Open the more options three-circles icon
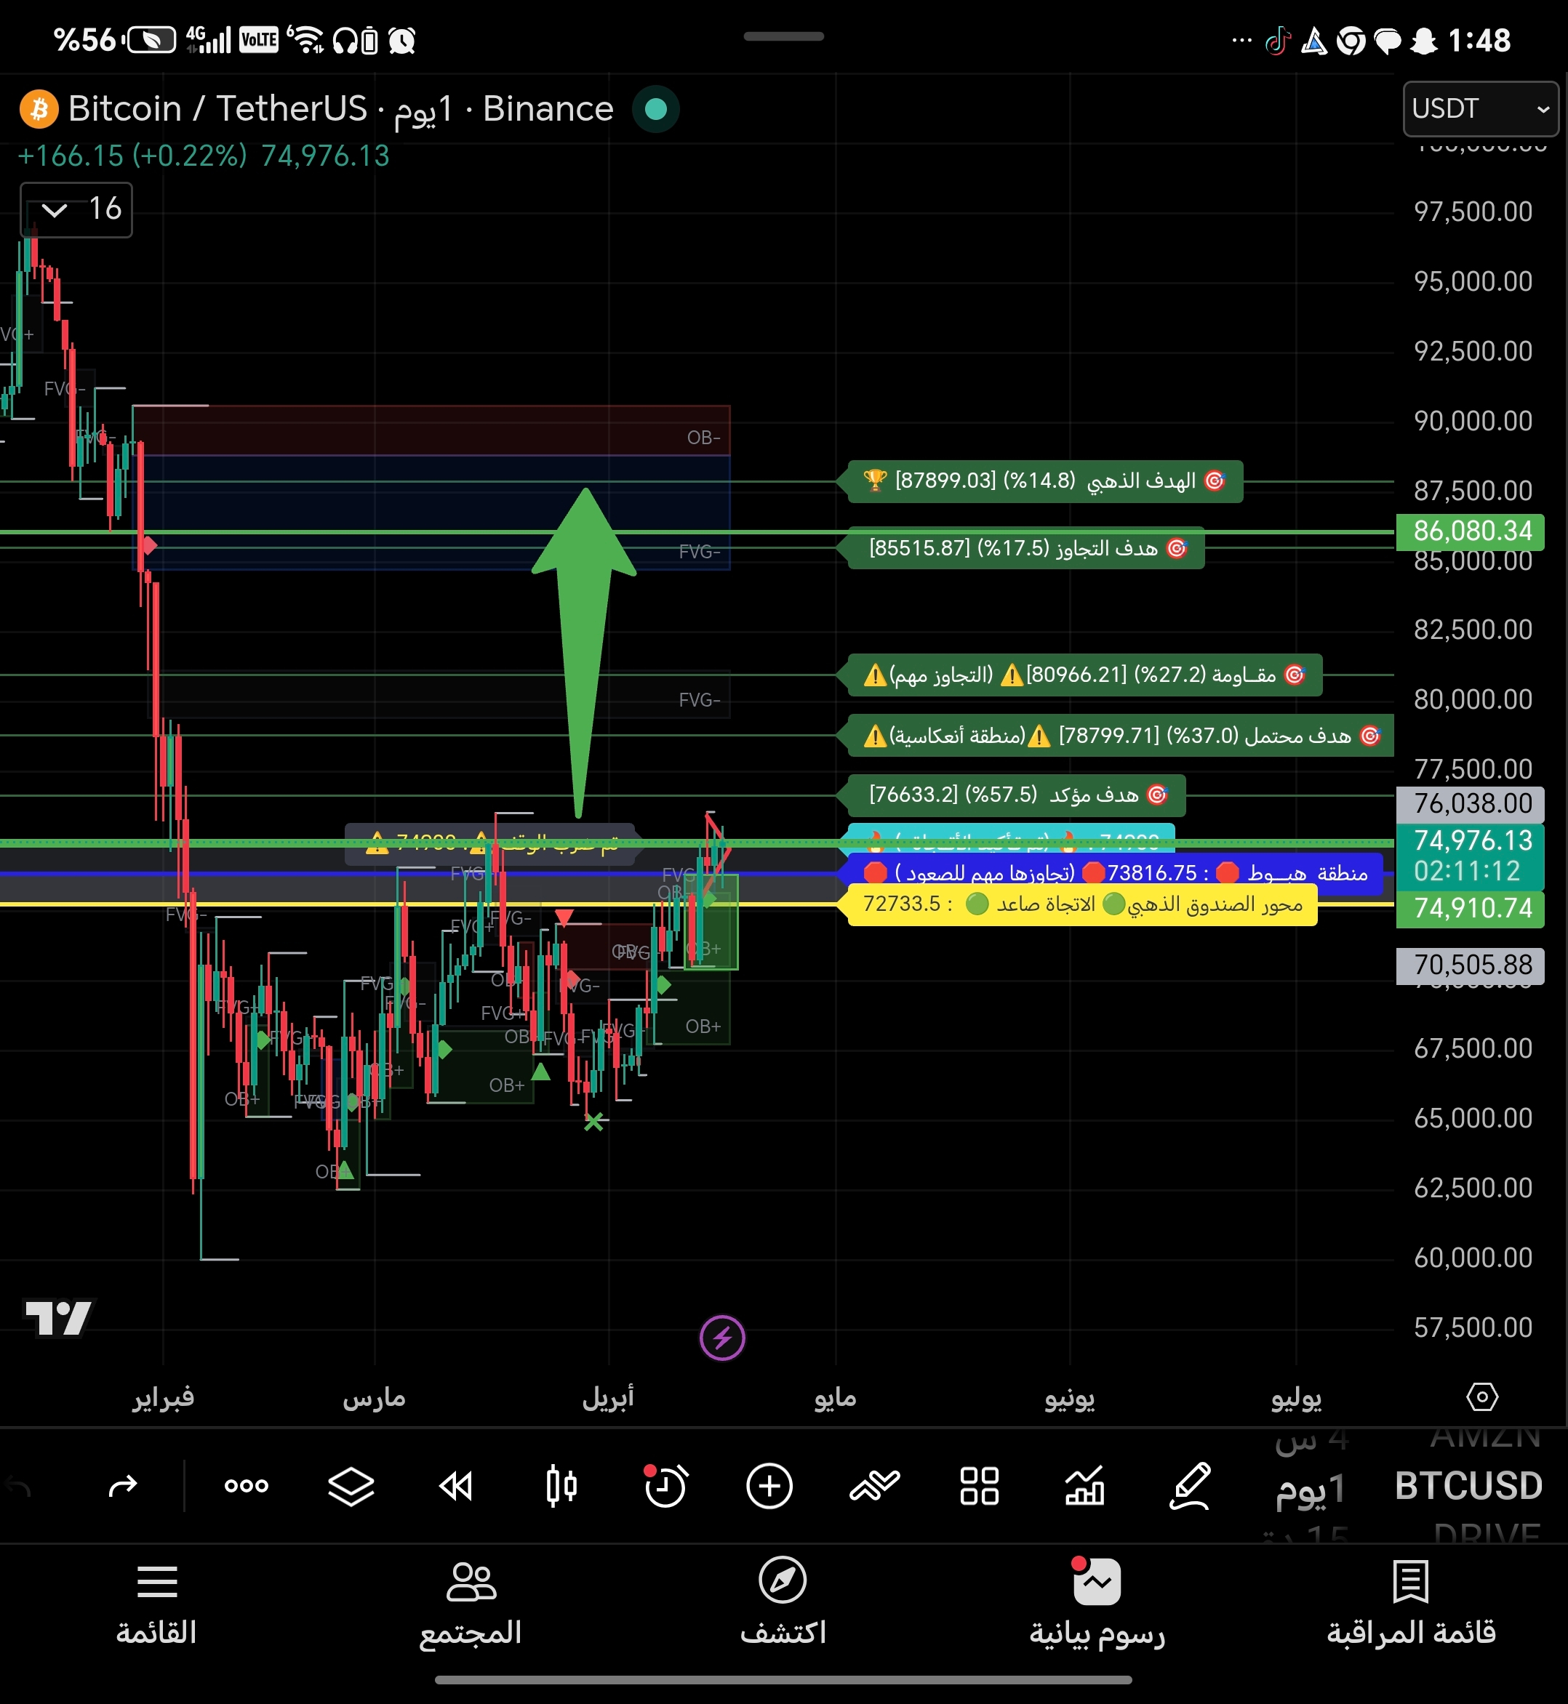The width and height of the screenshot is (1568, 1704). tap(246, 1486)
